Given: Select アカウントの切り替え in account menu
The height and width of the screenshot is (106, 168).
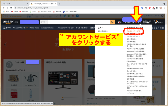Looking at the screenshot, I should pyautogui.click(x=134, y=91).
